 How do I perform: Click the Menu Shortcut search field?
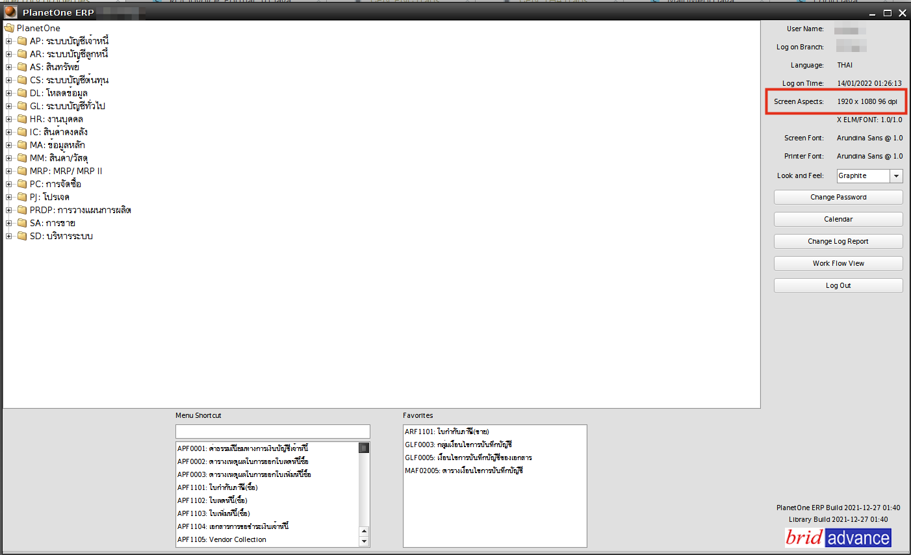(272, 432)
